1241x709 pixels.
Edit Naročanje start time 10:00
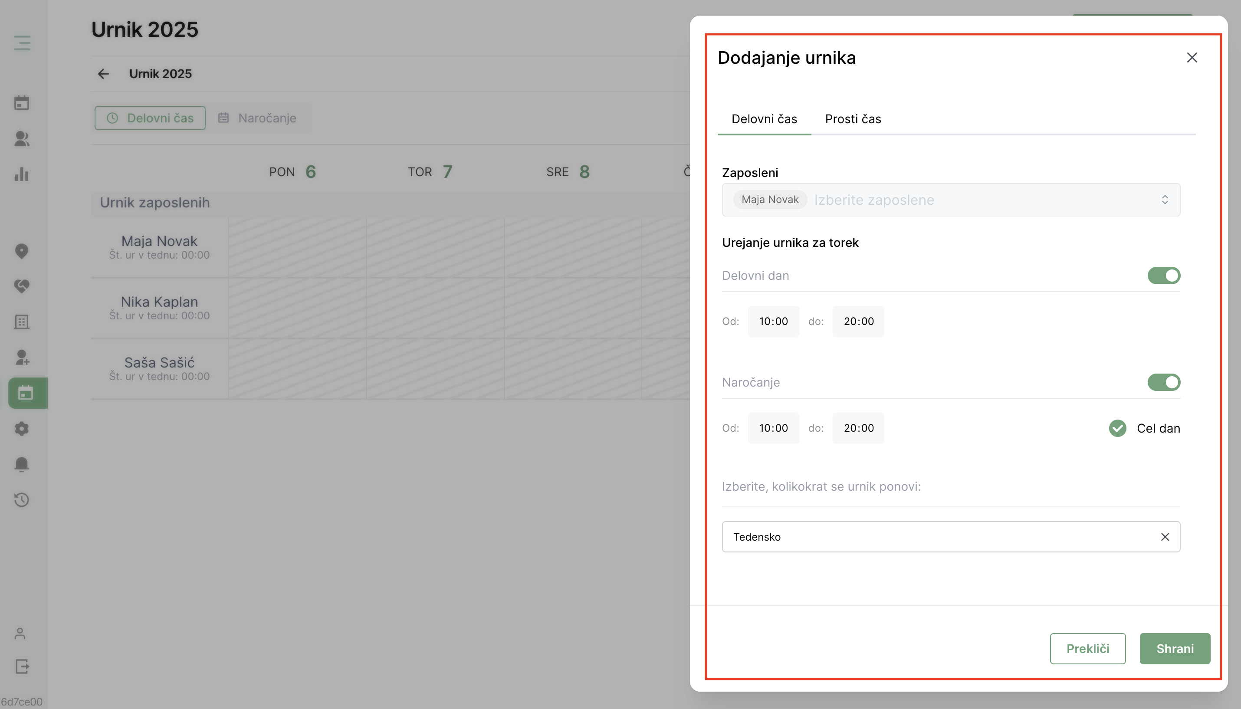pos(773,428)
